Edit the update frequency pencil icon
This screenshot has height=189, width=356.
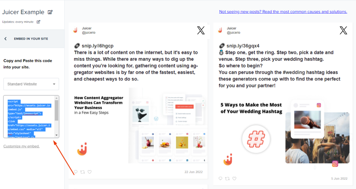pos(38,22)
